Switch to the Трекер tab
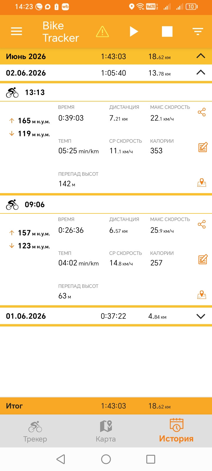Screen dimensions: 212x471 click(x=35, y=432)
